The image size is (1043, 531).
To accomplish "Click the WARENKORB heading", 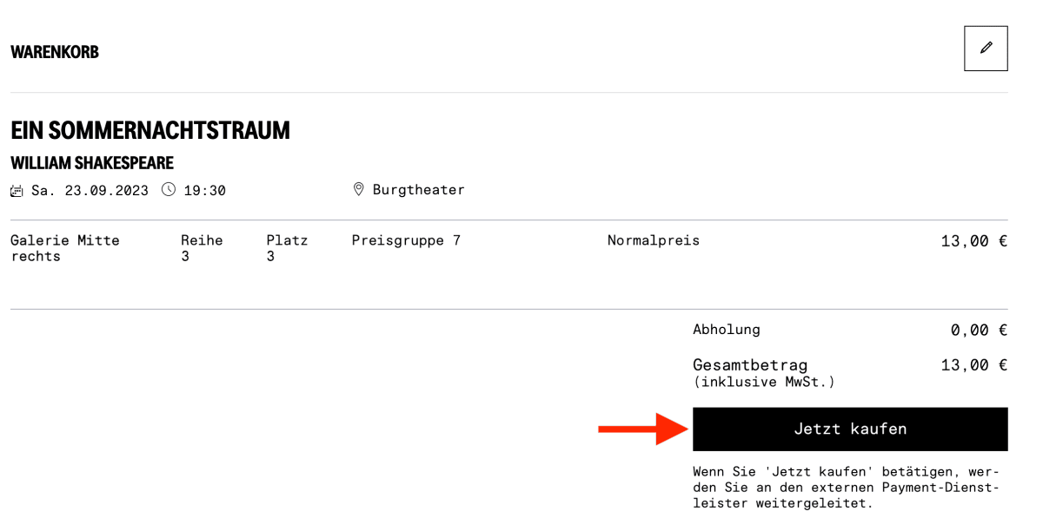I will pyautogui.click(x=55, y=52).
